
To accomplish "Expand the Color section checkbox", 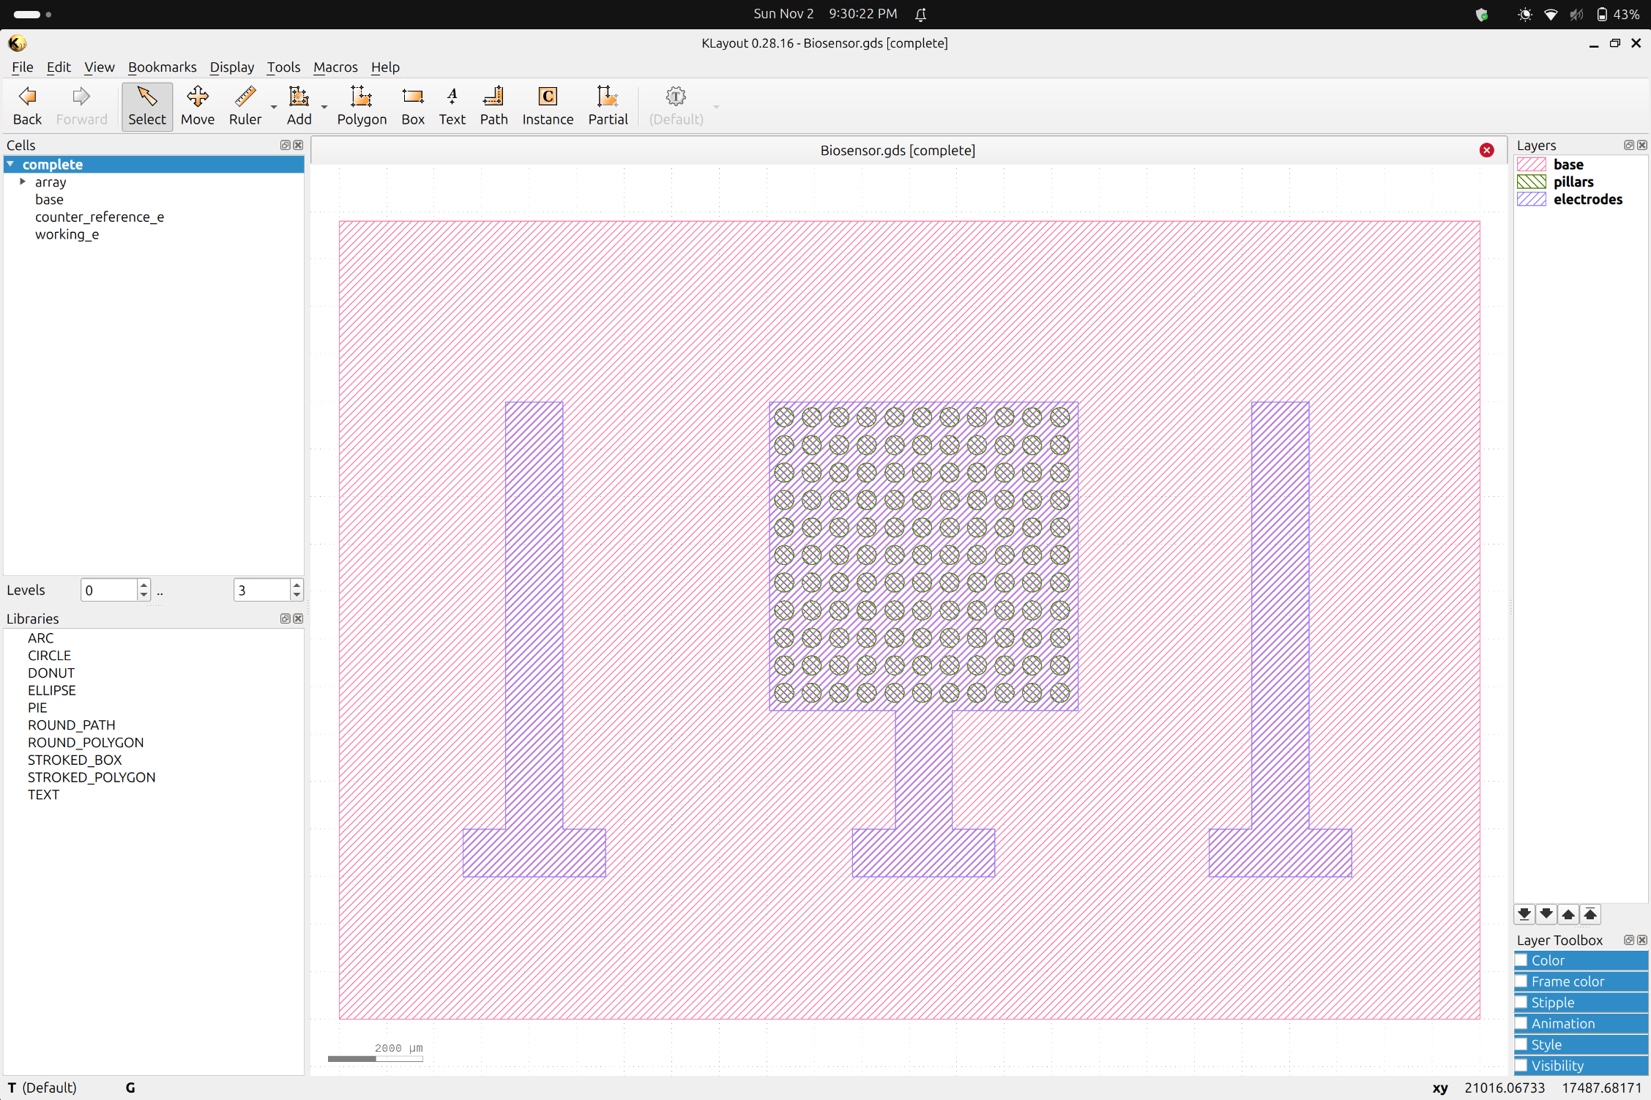I will [x=1521, y=960].
